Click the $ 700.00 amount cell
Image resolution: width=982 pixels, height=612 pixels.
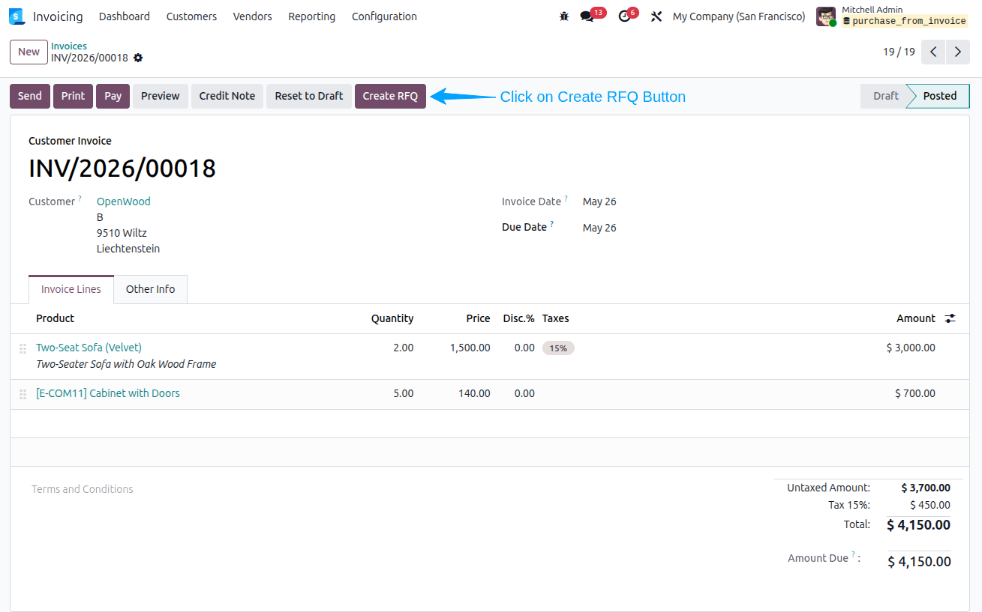[x=915, y=393]
